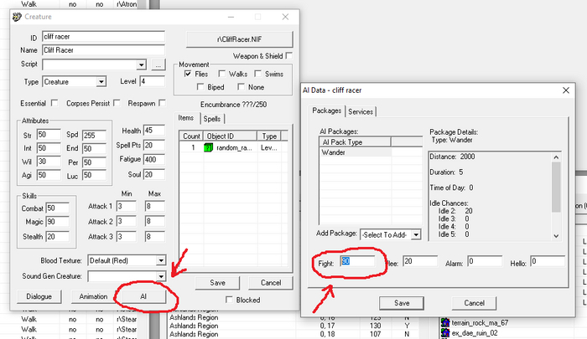Click the r\CliffRacer.NIF model button
This screenshot has width=587, height=339.
(240, 39)
